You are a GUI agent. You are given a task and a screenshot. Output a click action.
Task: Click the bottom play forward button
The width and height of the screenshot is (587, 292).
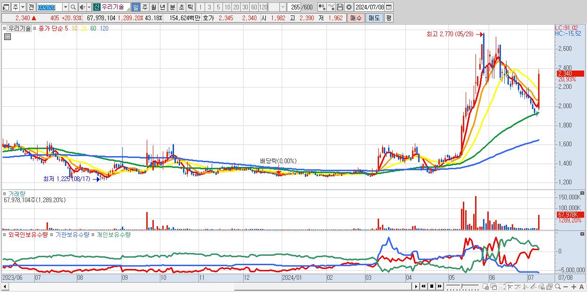[x=416, y=286]
